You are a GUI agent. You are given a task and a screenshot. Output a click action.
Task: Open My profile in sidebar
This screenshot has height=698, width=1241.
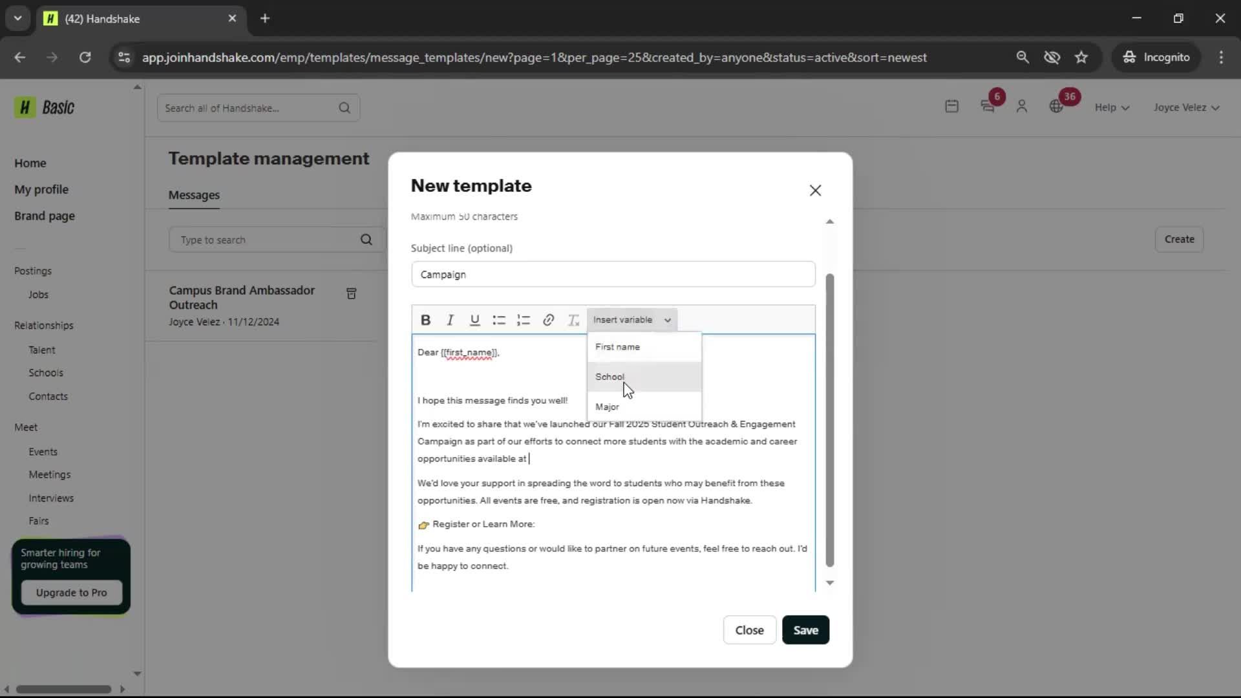click(x=41, y=189)
